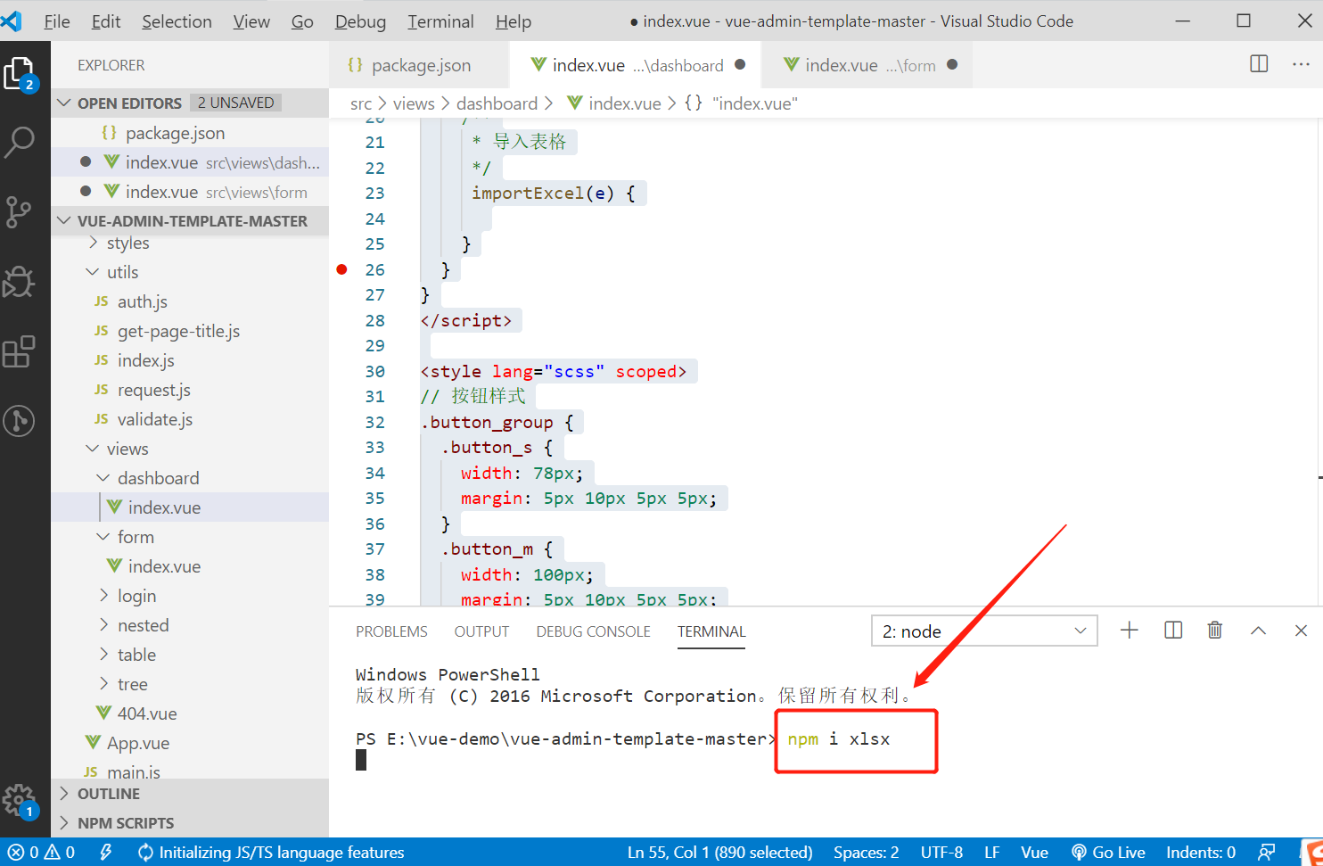The image size is (1323, 866).
Task: Open the Source Control view
Action: click(18, 211)
